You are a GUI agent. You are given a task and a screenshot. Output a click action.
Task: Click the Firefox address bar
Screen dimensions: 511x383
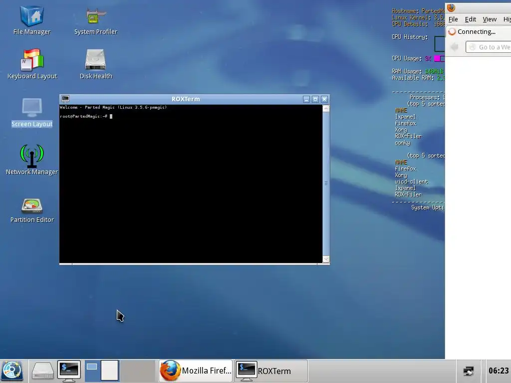[x=488, y=47]
